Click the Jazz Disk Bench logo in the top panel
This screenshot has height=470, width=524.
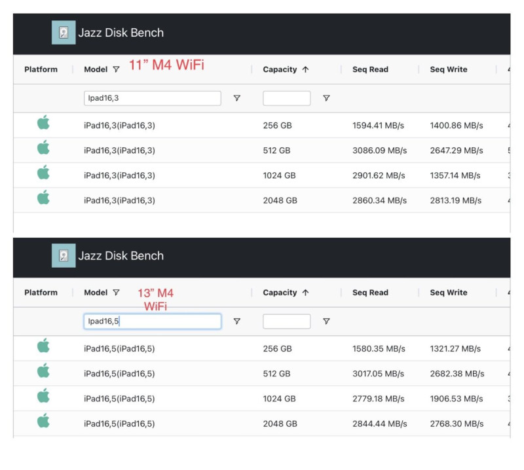point(64,32)
